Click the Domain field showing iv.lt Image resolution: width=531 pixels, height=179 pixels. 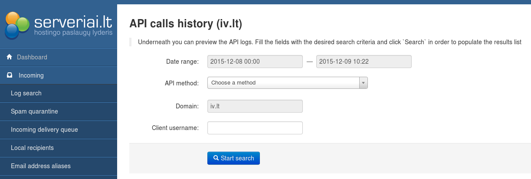coord(255,106)
